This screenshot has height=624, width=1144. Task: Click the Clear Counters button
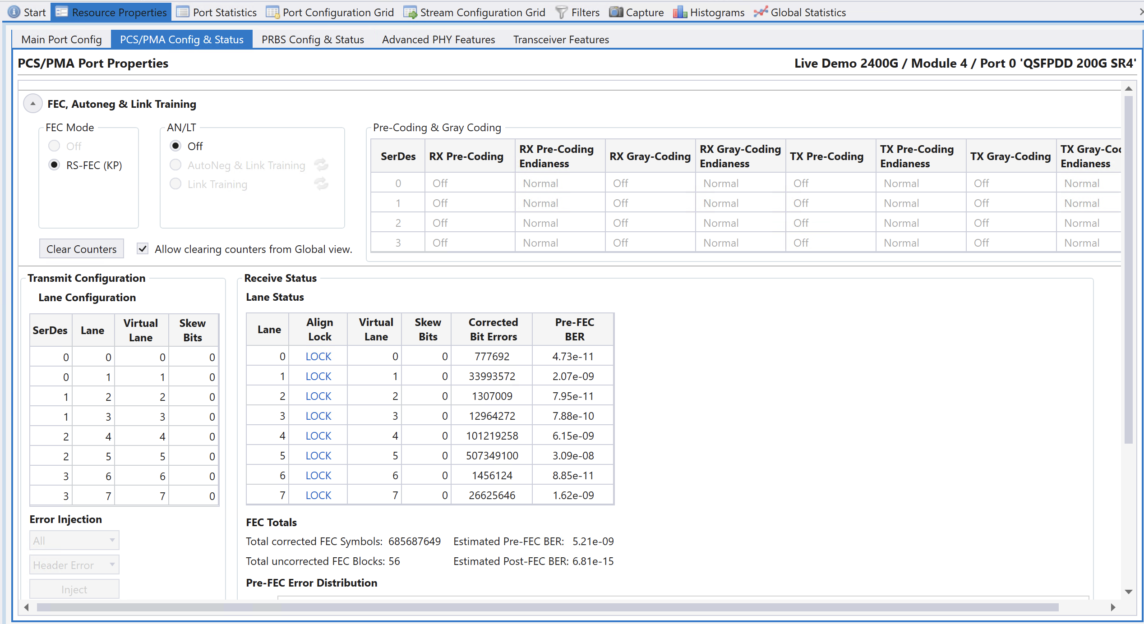pos(82,249)
